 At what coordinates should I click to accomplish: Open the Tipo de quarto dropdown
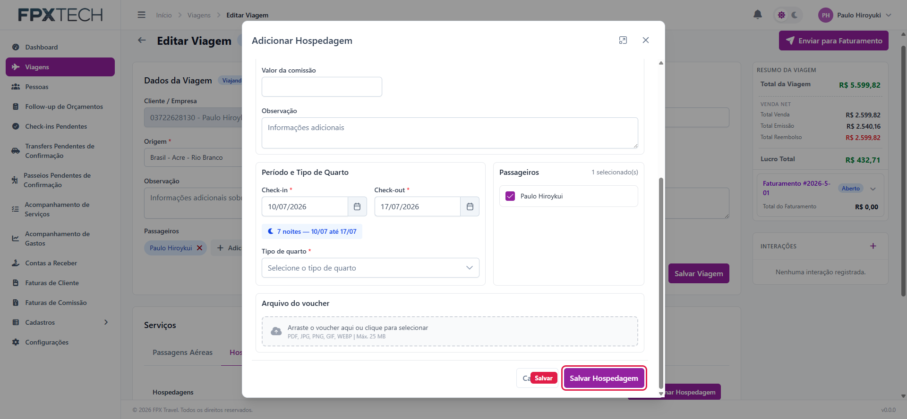370,268
